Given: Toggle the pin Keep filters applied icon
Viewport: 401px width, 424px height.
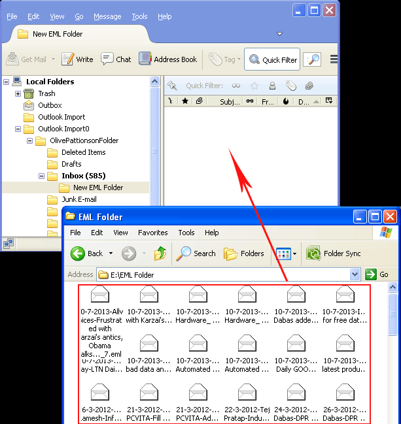Looking at the screenshot, I should 172,86.
